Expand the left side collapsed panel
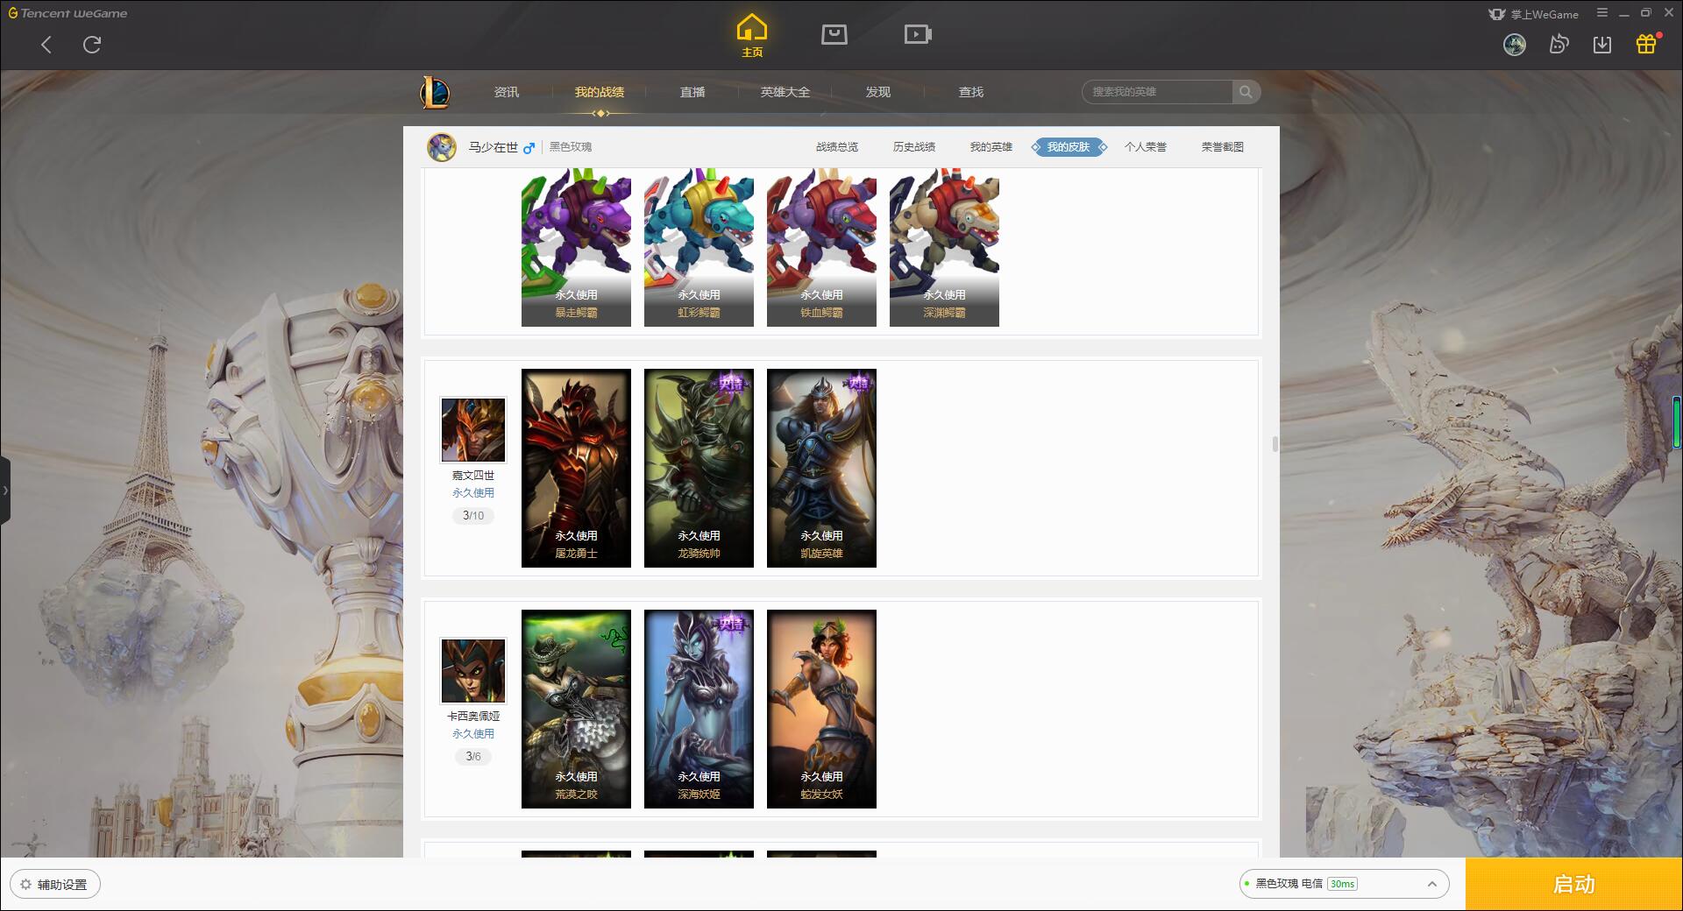The image size is (1683, 911). (5, 491)
